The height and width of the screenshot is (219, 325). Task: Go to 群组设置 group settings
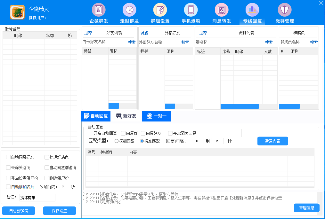click(x=160, y=13)
